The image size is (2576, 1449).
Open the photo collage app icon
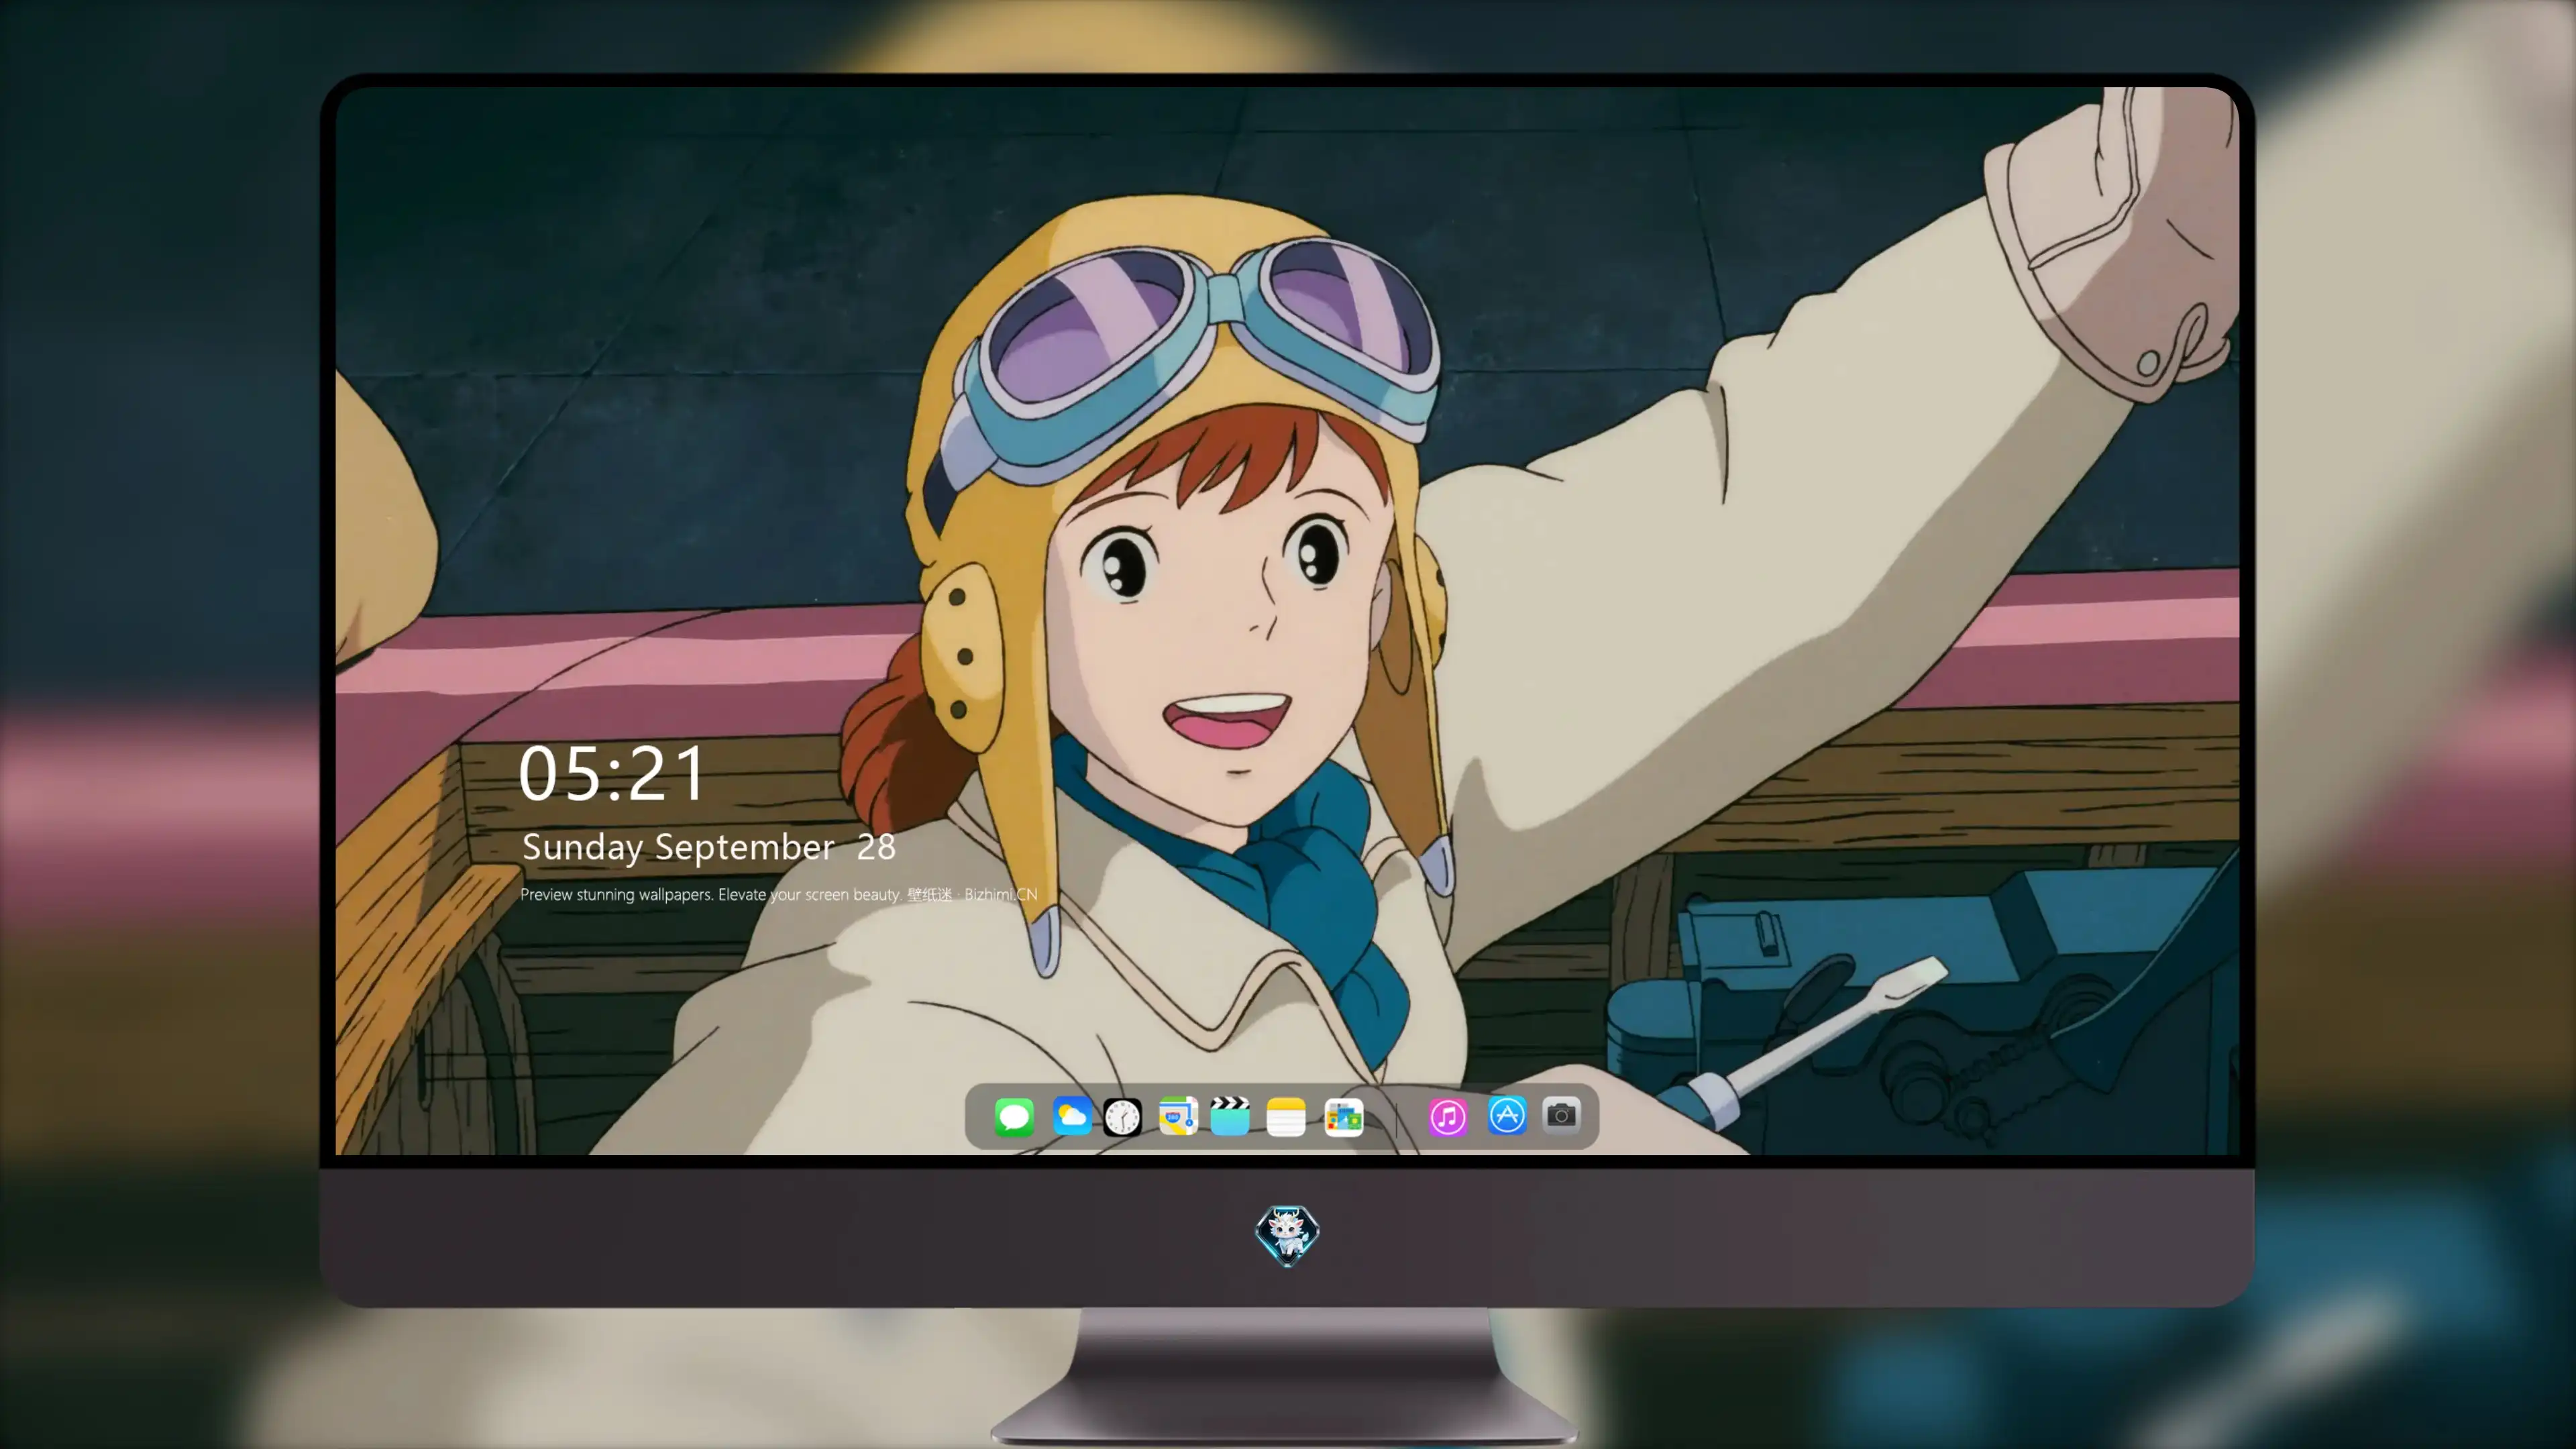point(1343,1116)
